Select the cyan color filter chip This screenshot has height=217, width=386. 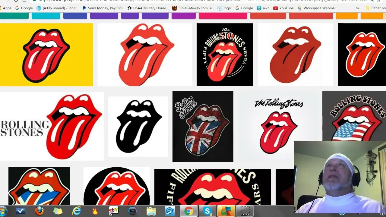[46, 16]
